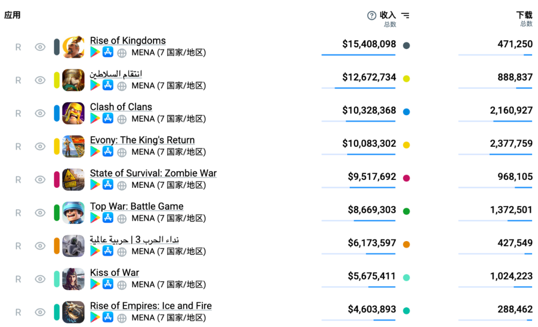This screenshot has height=327, width=538.
Task: Click the State of Survival app icon
Action: pyautogui.click(x=73, y=179)
